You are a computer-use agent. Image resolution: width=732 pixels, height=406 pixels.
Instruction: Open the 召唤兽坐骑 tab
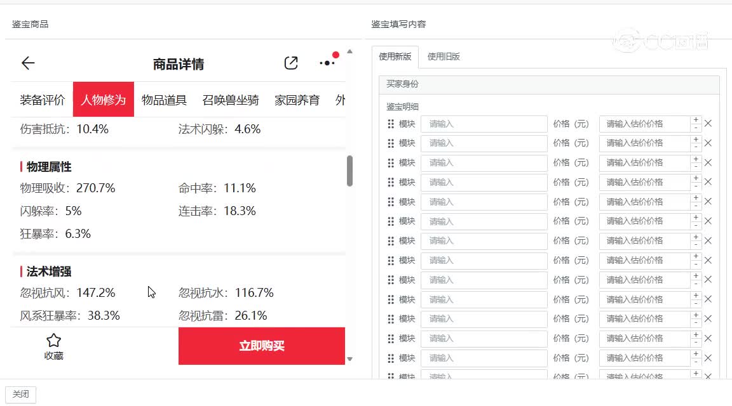click(x=231, y=100)
